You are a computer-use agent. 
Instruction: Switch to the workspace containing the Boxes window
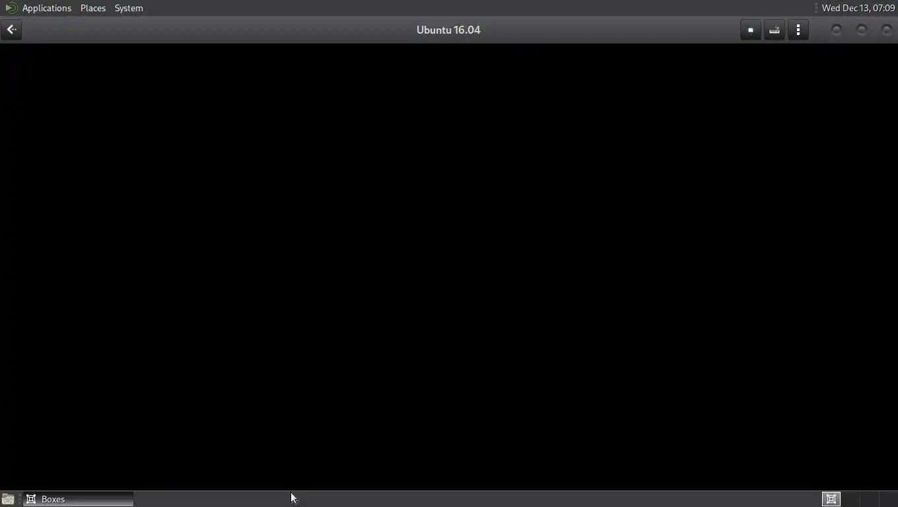pos(831,499)
